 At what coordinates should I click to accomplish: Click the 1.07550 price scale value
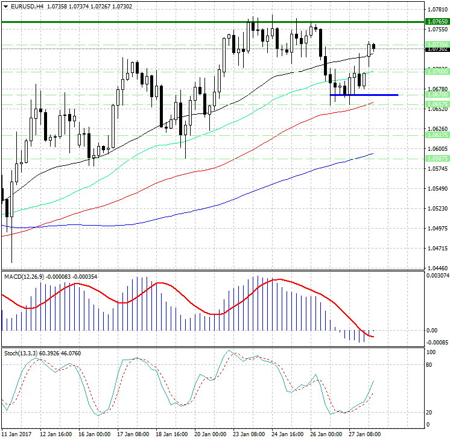[x=437, y=30]
